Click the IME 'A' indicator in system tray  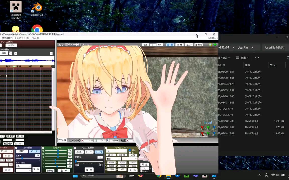[x=266, y=175]
